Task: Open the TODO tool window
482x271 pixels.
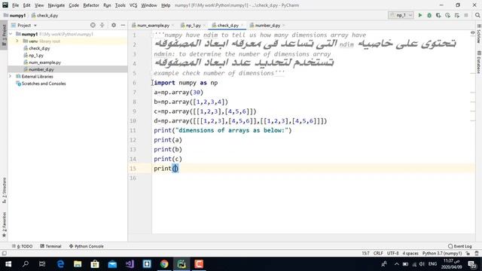Action: pos(23,246)
